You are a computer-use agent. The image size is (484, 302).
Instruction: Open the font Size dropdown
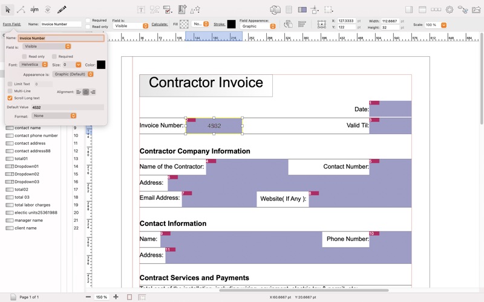tap(79, 65)
